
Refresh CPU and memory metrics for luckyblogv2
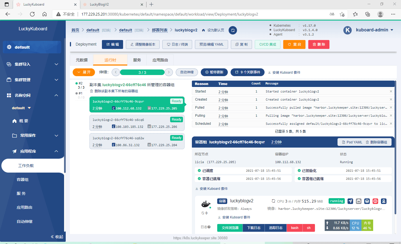pos(273,201)
